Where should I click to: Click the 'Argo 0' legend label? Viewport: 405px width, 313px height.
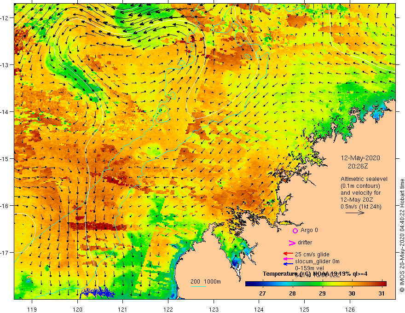[x=309, y=230]
